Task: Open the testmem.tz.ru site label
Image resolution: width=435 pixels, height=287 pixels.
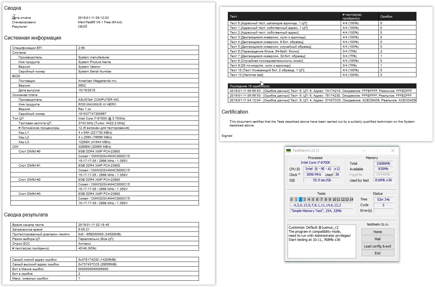Action: click(x=377, y=224)
